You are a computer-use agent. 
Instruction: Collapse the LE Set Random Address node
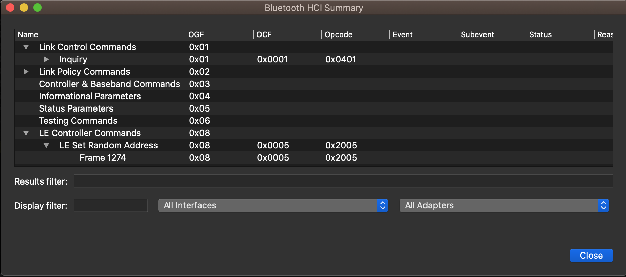(46, 145)
